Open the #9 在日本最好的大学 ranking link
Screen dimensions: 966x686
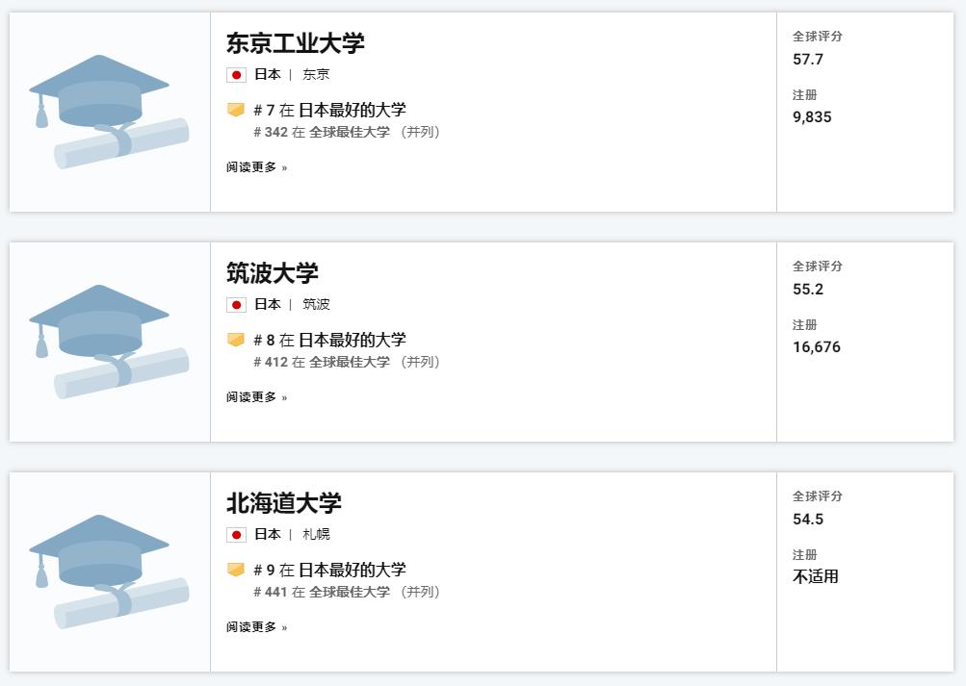[329, 570]
